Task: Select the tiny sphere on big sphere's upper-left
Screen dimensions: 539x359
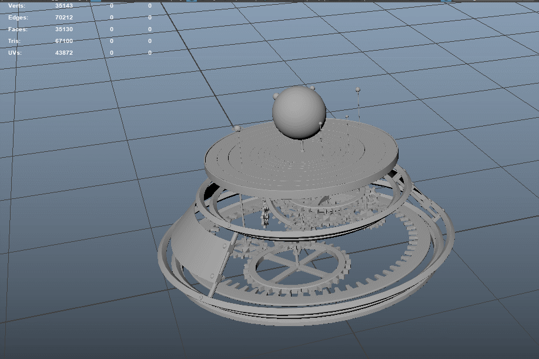Action: (275, 95)
